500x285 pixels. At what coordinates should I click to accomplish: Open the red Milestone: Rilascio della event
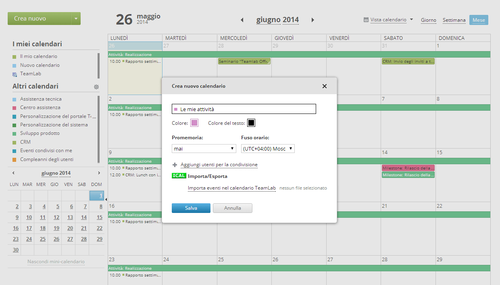point(408,168)
